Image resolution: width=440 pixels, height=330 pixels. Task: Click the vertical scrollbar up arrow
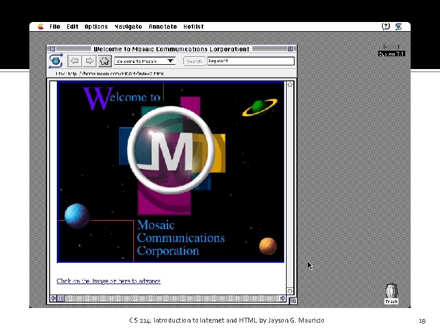point(290,84)
